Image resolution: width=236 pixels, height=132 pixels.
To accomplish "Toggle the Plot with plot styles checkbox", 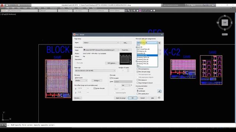I will (138, 72).
